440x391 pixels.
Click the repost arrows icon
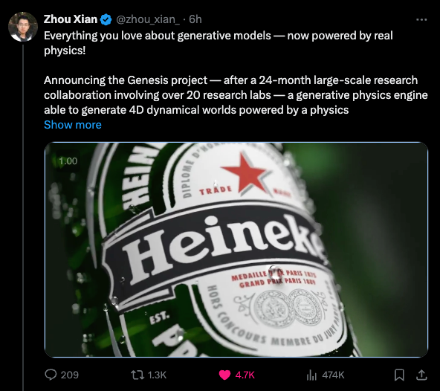click(x=137, y=375)
